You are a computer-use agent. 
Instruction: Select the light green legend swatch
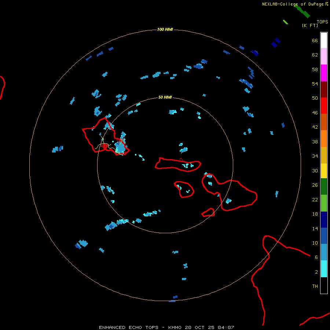click(x=324, y=203)
